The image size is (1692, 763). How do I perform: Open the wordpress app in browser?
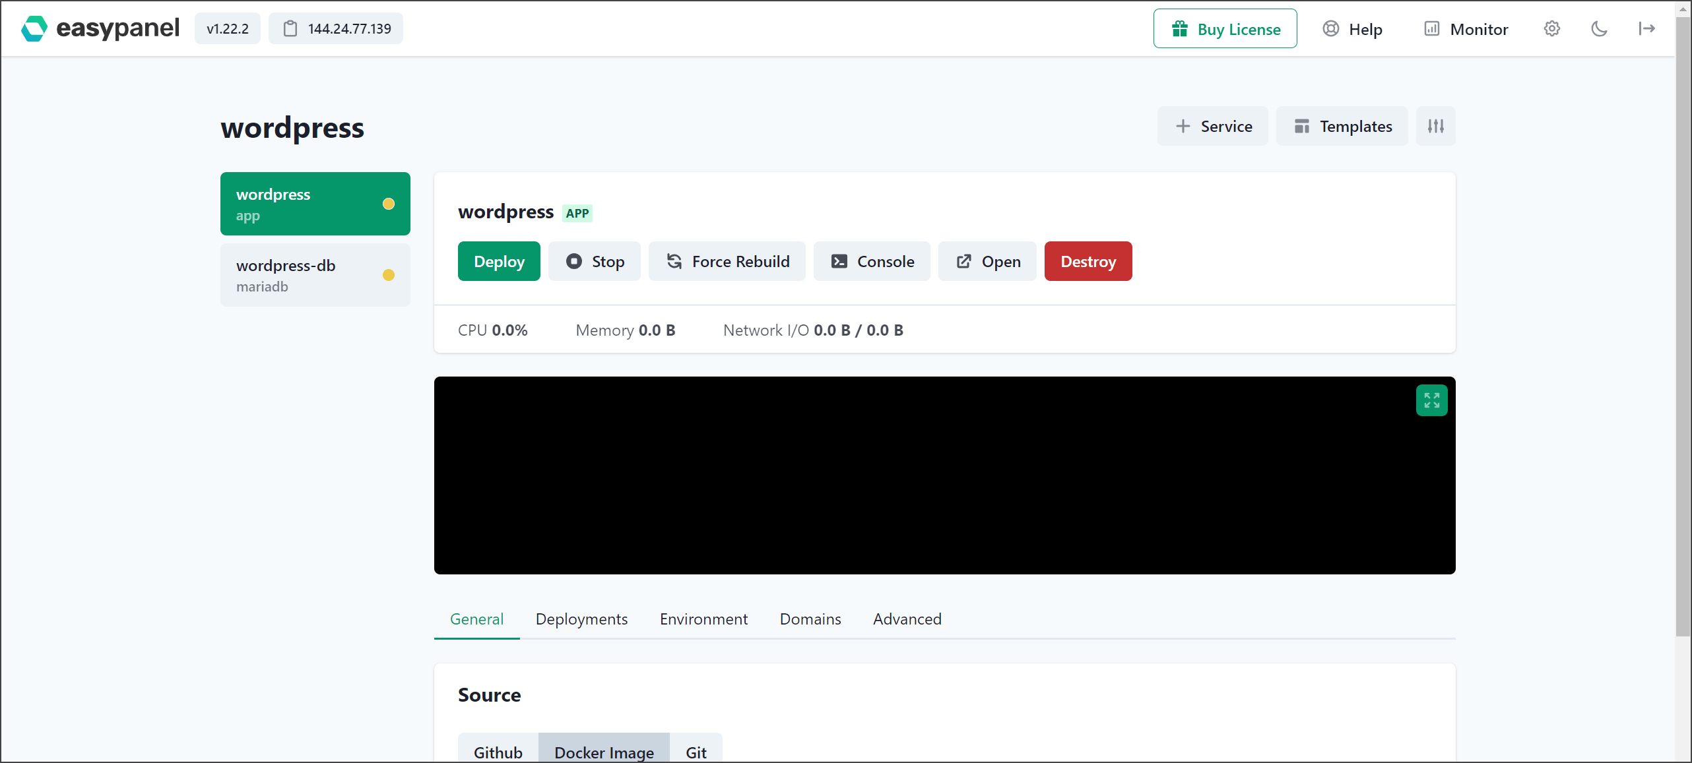[988, 261]
